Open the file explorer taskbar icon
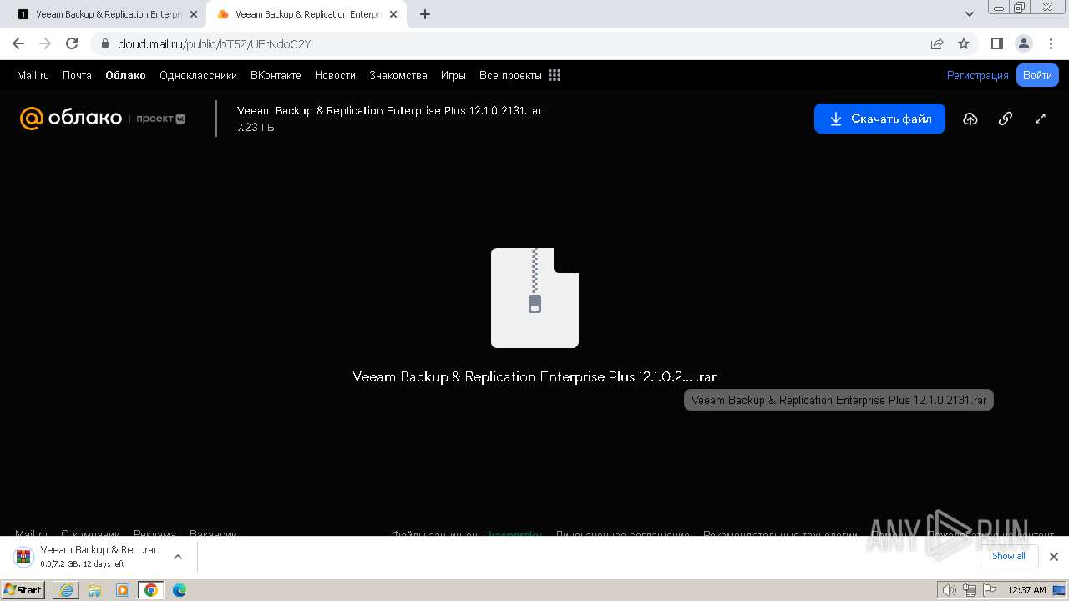 (94, 589)
